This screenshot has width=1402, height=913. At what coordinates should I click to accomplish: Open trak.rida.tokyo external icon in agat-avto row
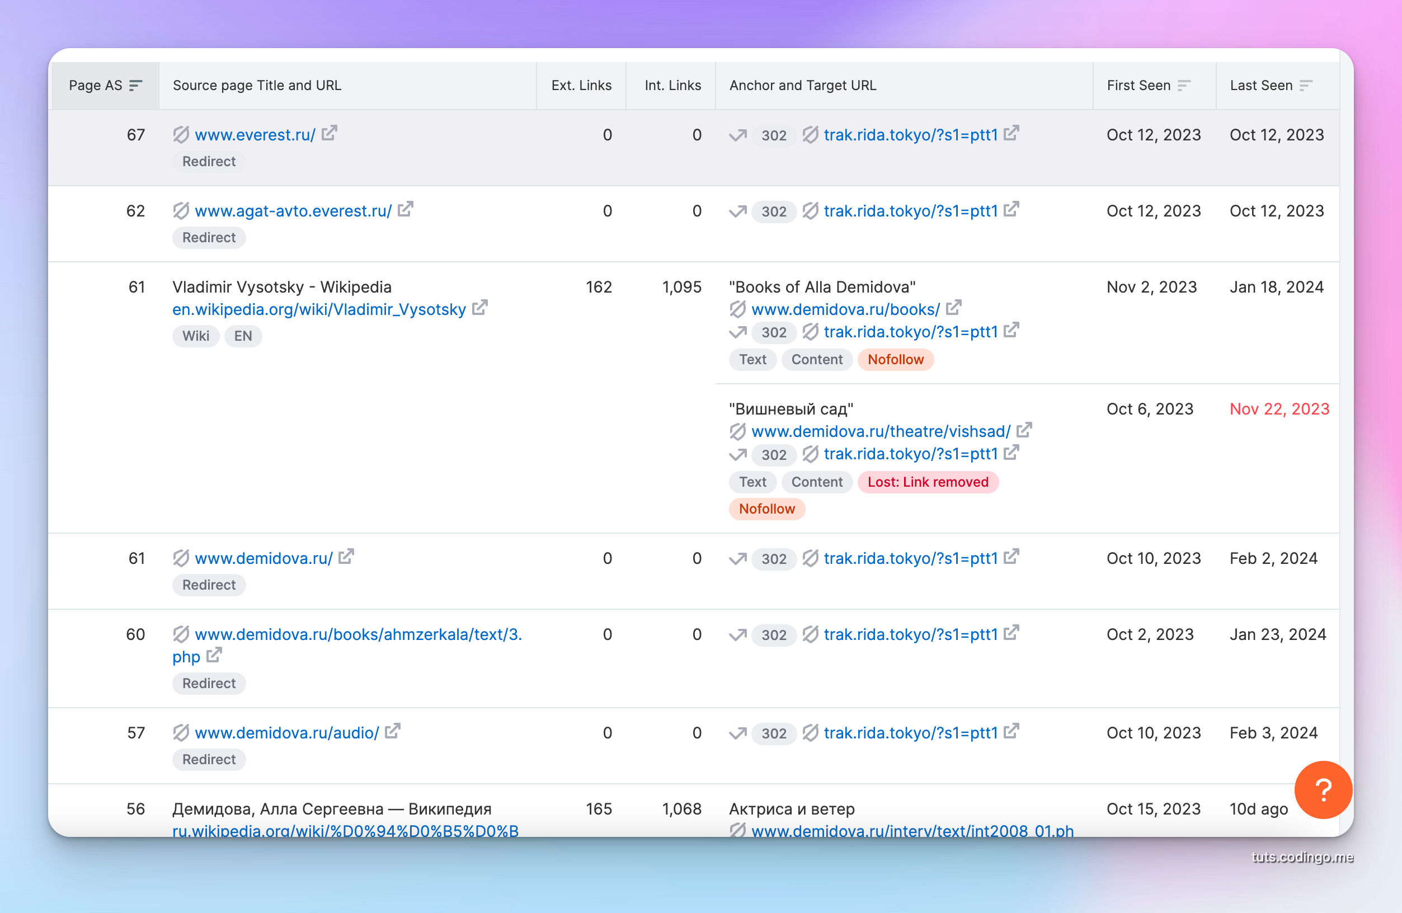(x=1012, y=210)
